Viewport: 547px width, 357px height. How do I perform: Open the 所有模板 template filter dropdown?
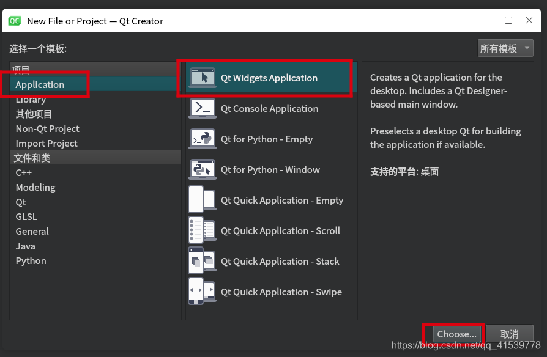505,48
